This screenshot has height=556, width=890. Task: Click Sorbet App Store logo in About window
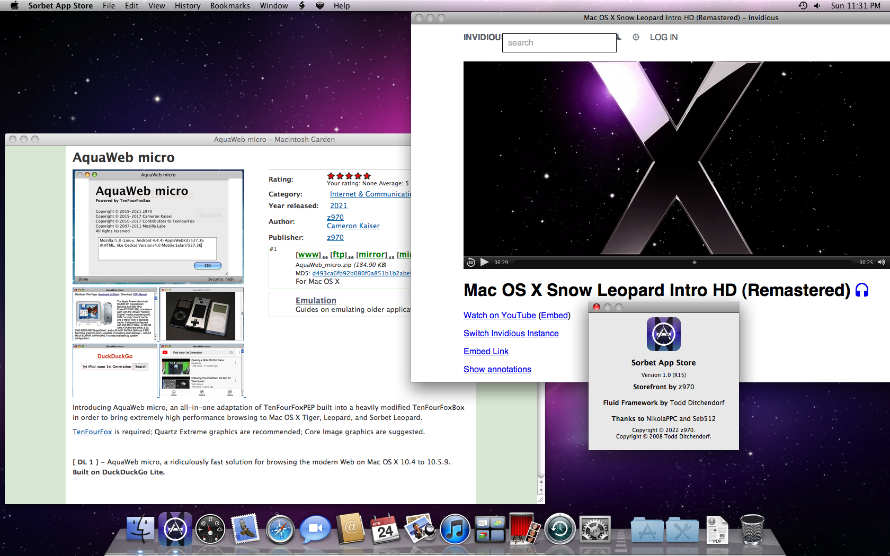(x=664, y=334)
